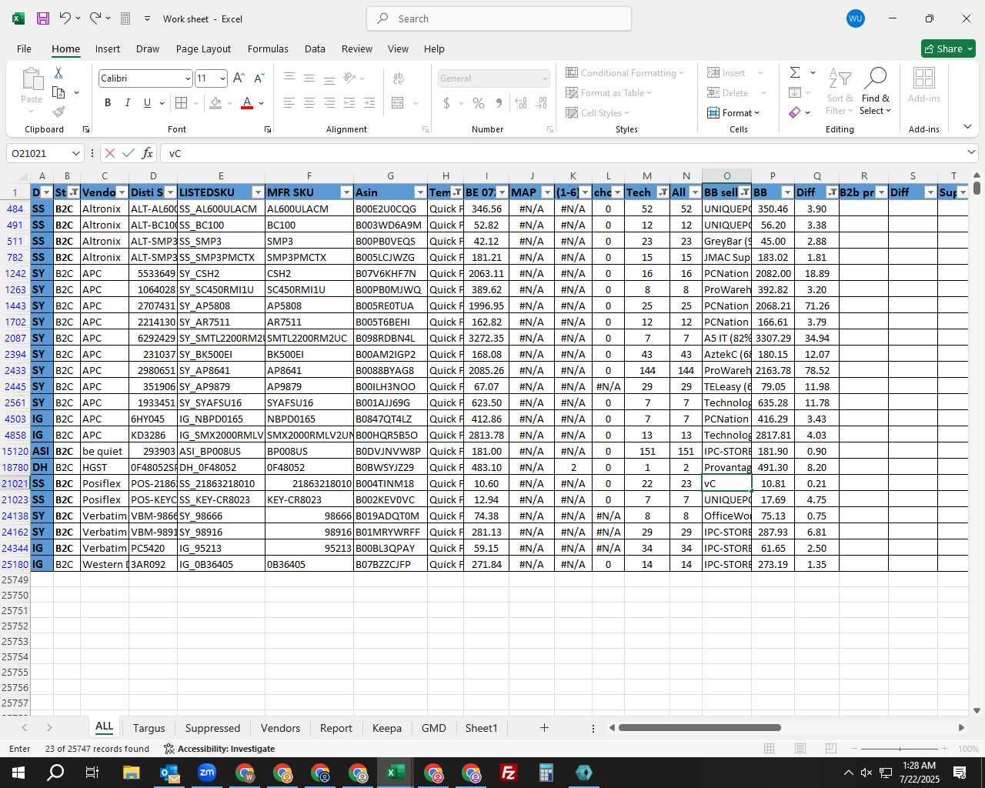The image size is (985, 788).
Task: Click the Cut scissors icon
Action: point(58,72)
